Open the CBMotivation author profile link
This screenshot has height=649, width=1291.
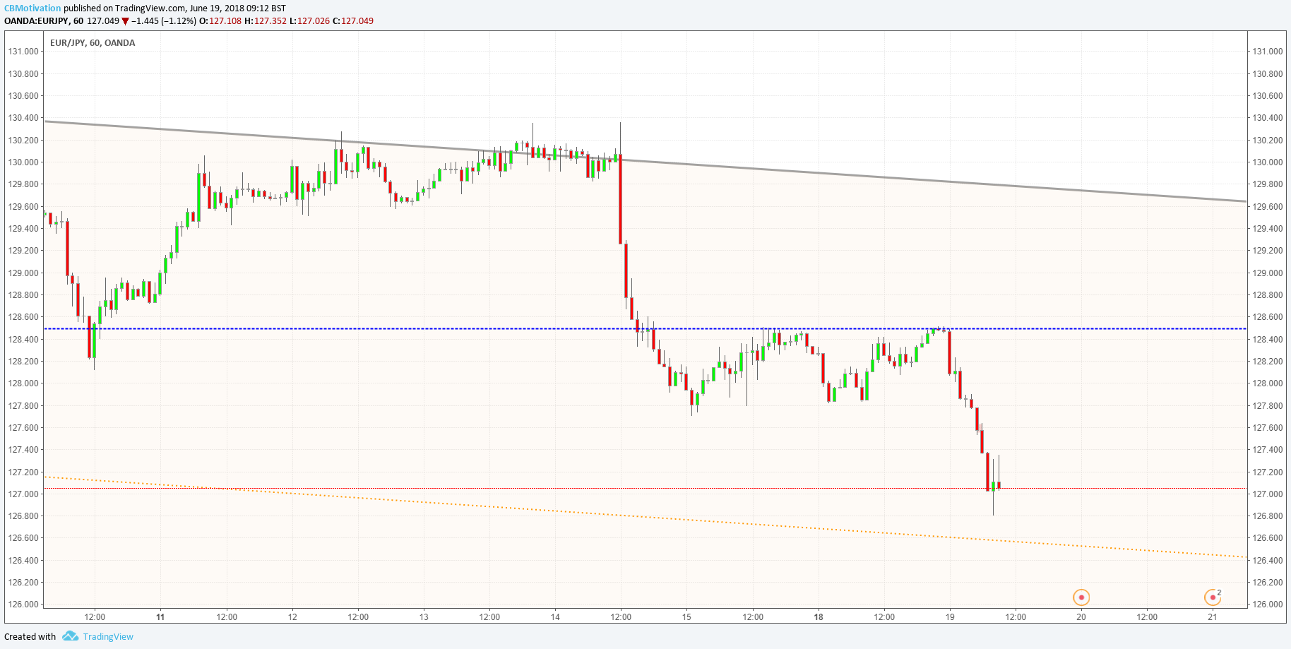click(x=32, y=8)
